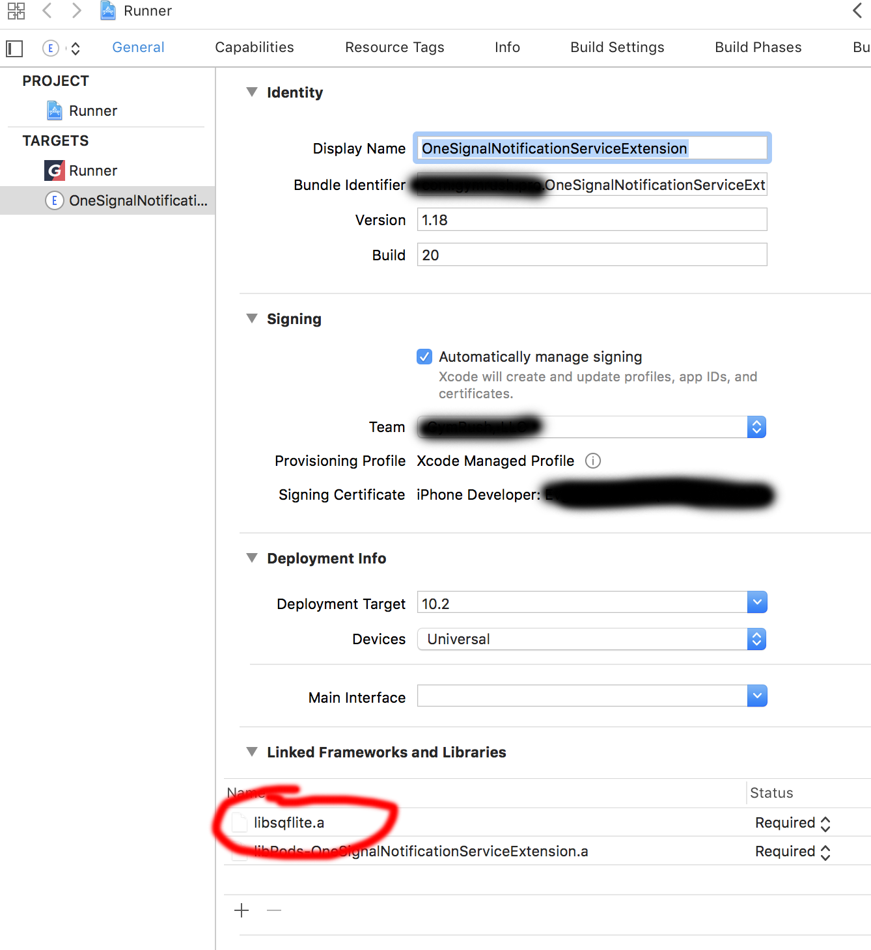This screenshot has height=950, width=871.
Task: Toggle the libPods extension library checkbox
Action: click(x=239, y=851)
